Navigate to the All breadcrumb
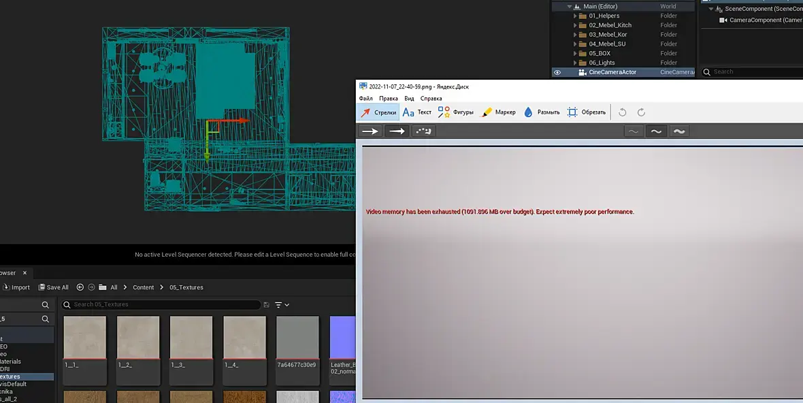 pos(114,287)
